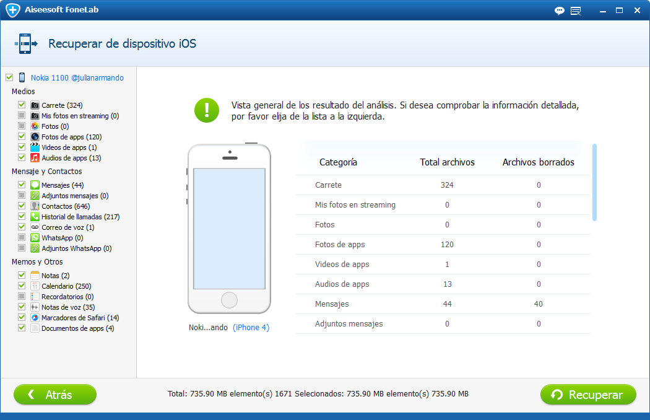Viewport: 650px width, 420px height.
Task: Click the Documentos de apps icon
Action: pyautogui.click(x=35, y=328)
